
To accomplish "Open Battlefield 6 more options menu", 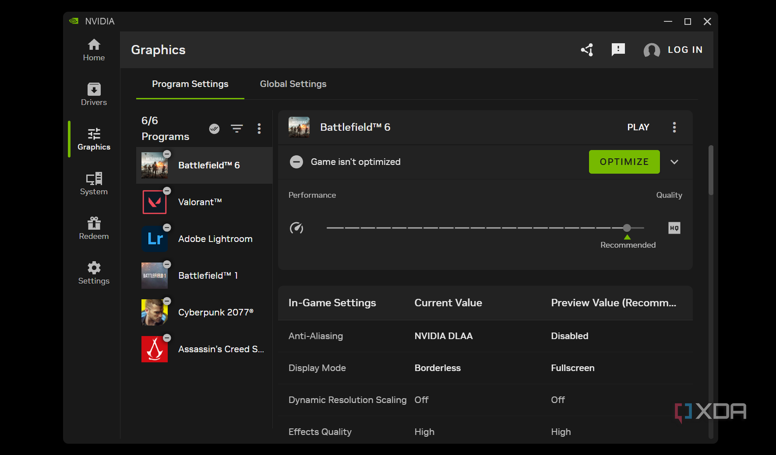I will [x=674, y=127].
